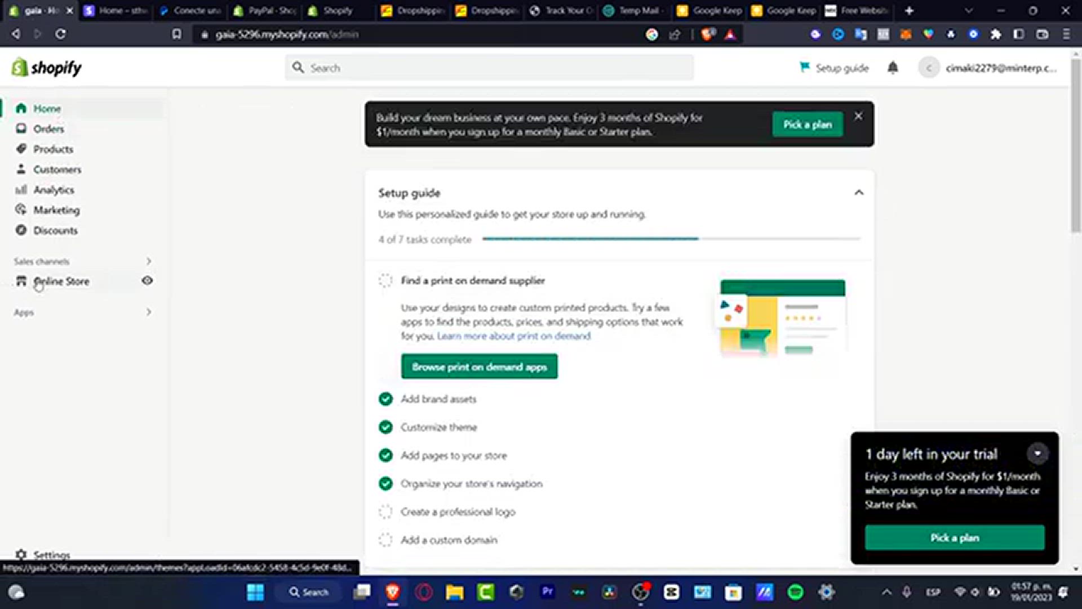The height and width of the screenshot is (609, 1082).
Task: Toggle the Add brand assets checkmark
Action: [x=385, y=399]
